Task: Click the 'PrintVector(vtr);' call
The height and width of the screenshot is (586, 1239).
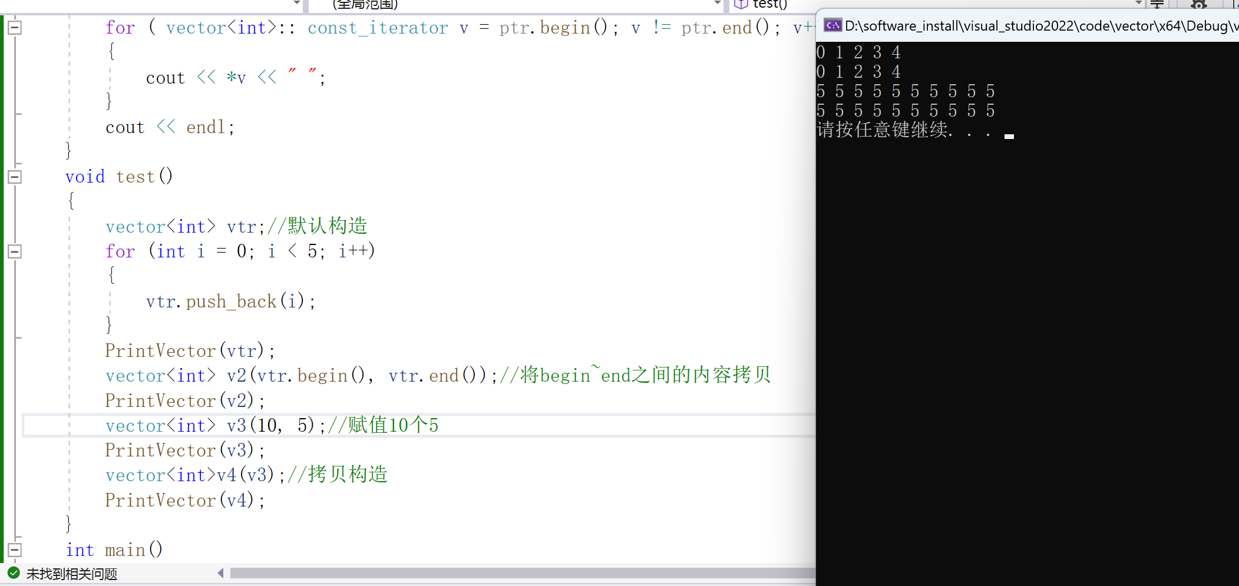Action: point(190,351)
